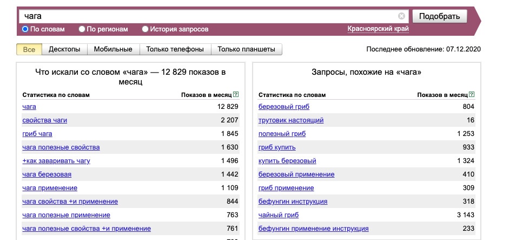Open the чага березовая query link
Screen dimensions: 516x240
[47, 174]
